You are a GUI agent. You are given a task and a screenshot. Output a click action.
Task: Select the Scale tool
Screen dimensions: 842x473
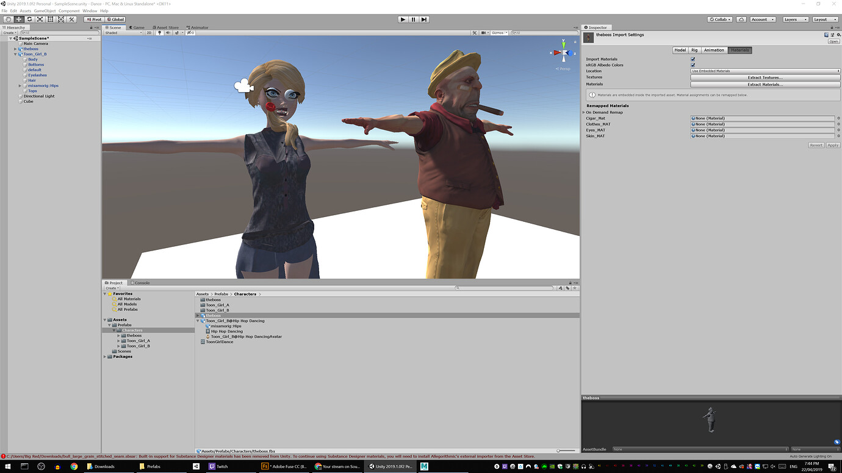click(40, 19)
